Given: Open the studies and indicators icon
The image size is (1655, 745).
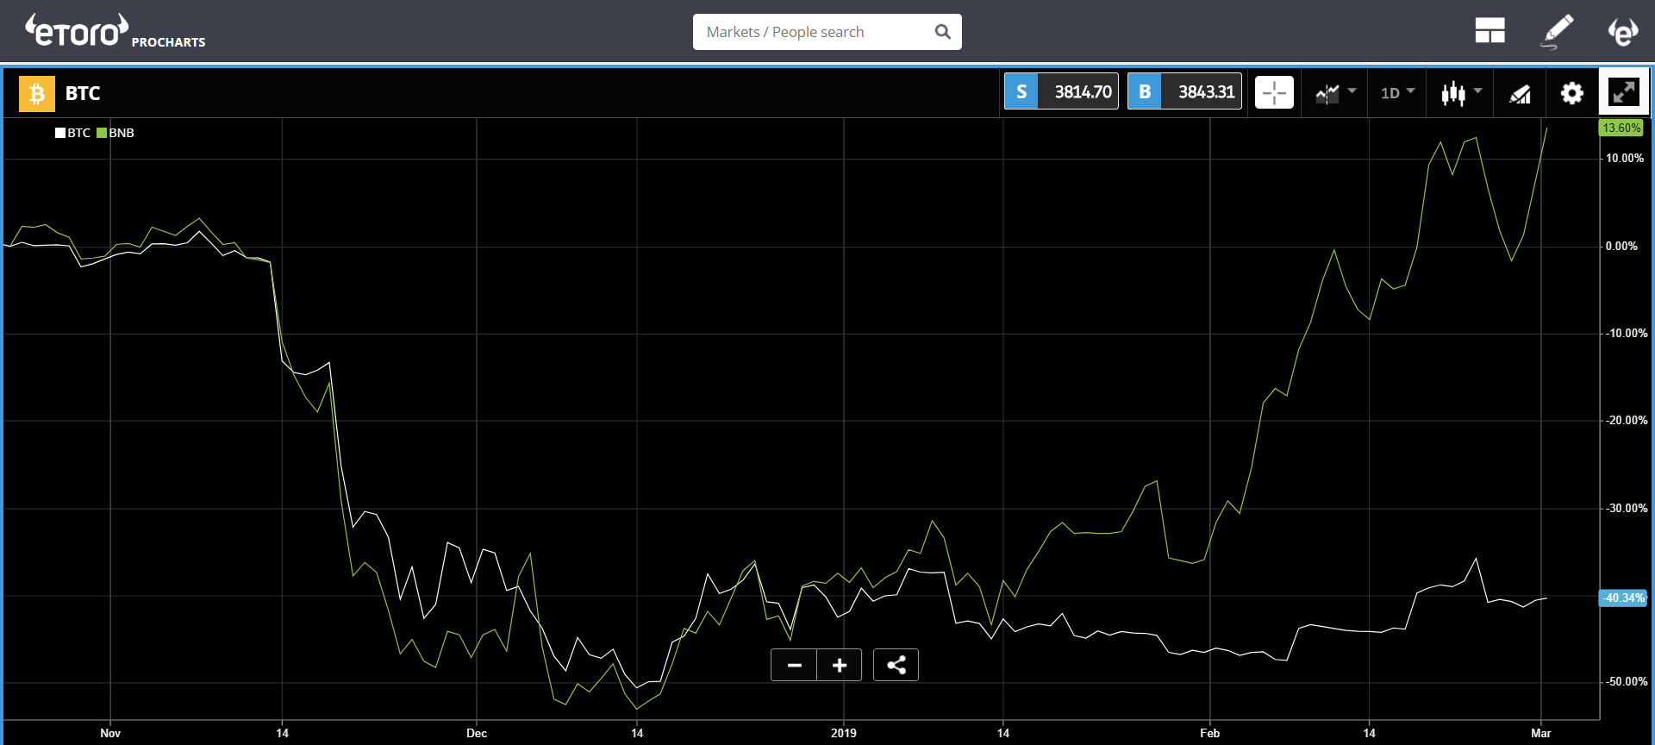Looking at the screenshot, I should (1520, 93).
